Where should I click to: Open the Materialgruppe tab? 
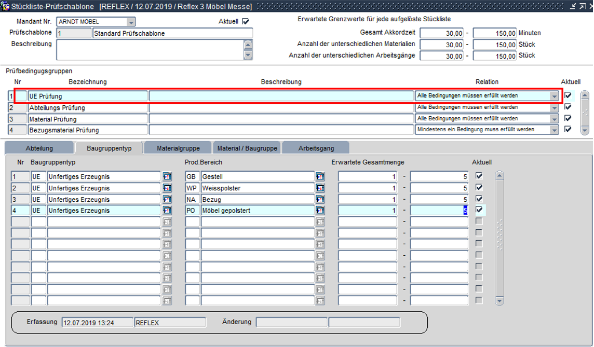coord(178,148)
